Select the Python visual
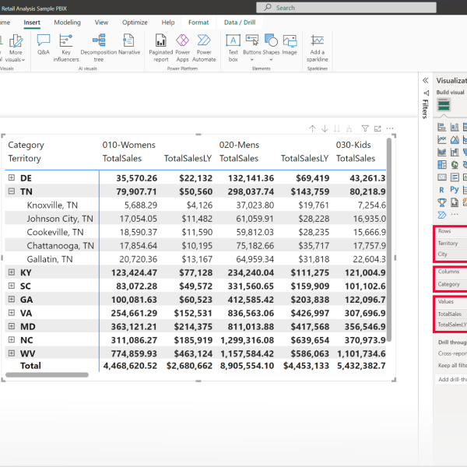 point(455,189)
